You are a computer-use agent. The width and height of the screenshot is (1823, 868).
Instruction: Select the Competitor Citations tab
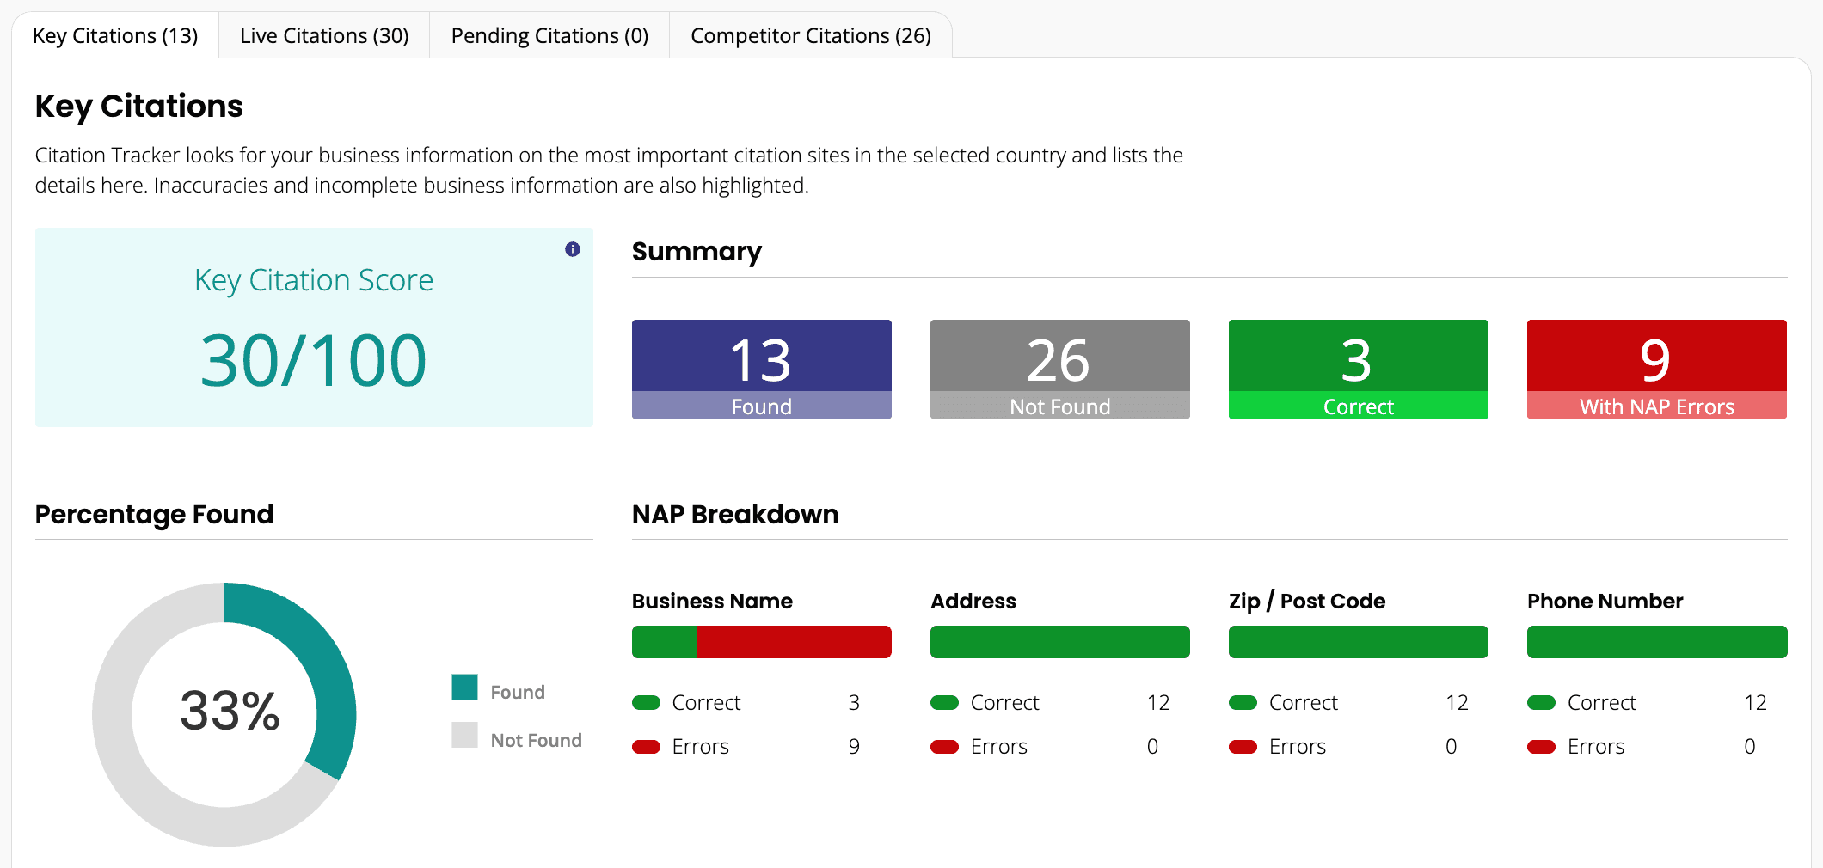click(810, 36)
